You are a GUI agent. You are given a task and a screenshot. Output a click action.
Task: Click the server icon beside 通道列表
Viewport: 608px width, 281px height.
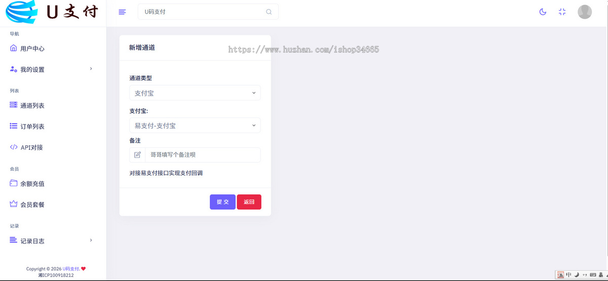pyautogui.click(x=14, y=105)
